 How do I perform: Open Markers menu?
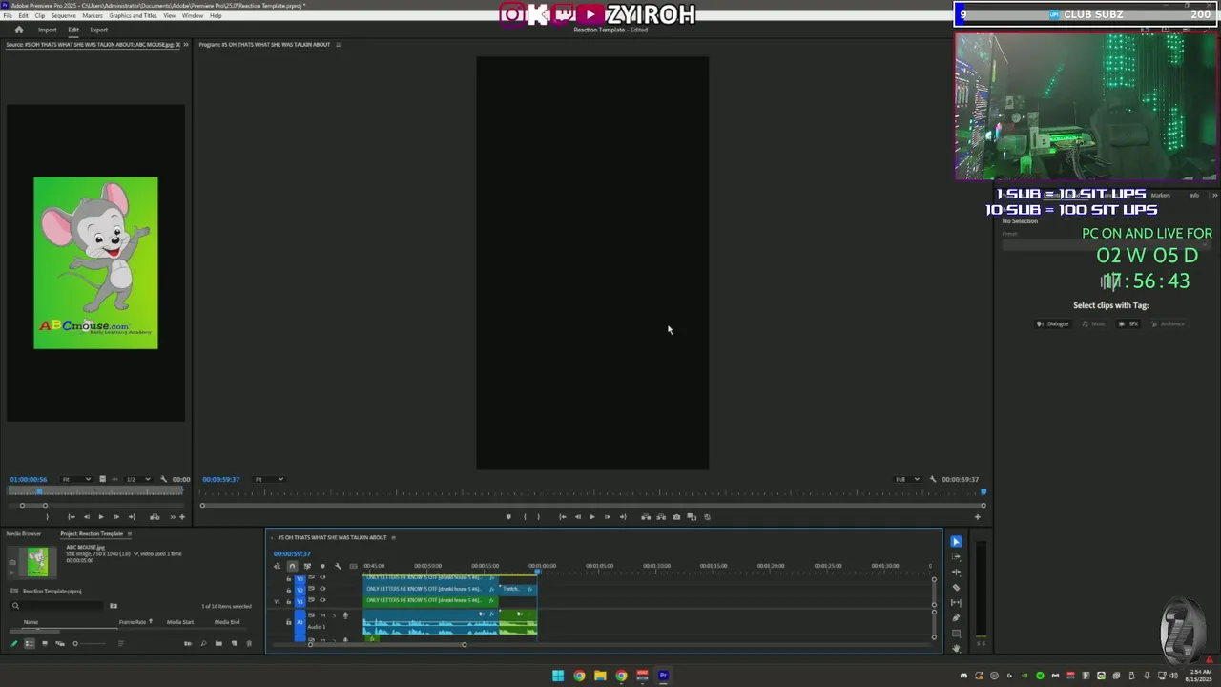pos(93,15)
